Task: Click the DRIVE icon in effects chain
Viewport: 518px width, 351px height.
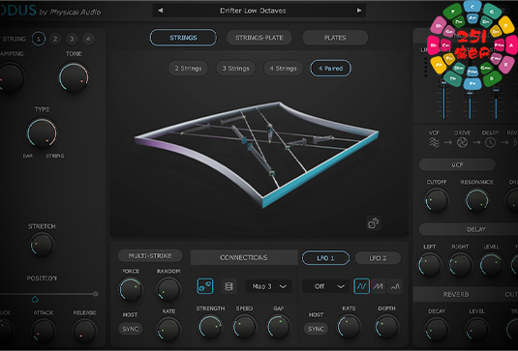Action: tap(462, 142)
